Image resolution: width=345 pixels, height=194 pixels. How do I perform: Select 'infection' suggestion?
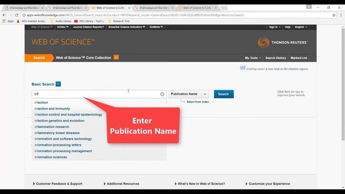(41, 102)
